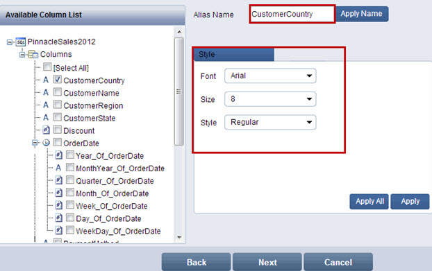Screen dimensions: 432x271
Task: Click the numeric icon beside Day_Of_OrderDate
Action: tap(58, 218)
